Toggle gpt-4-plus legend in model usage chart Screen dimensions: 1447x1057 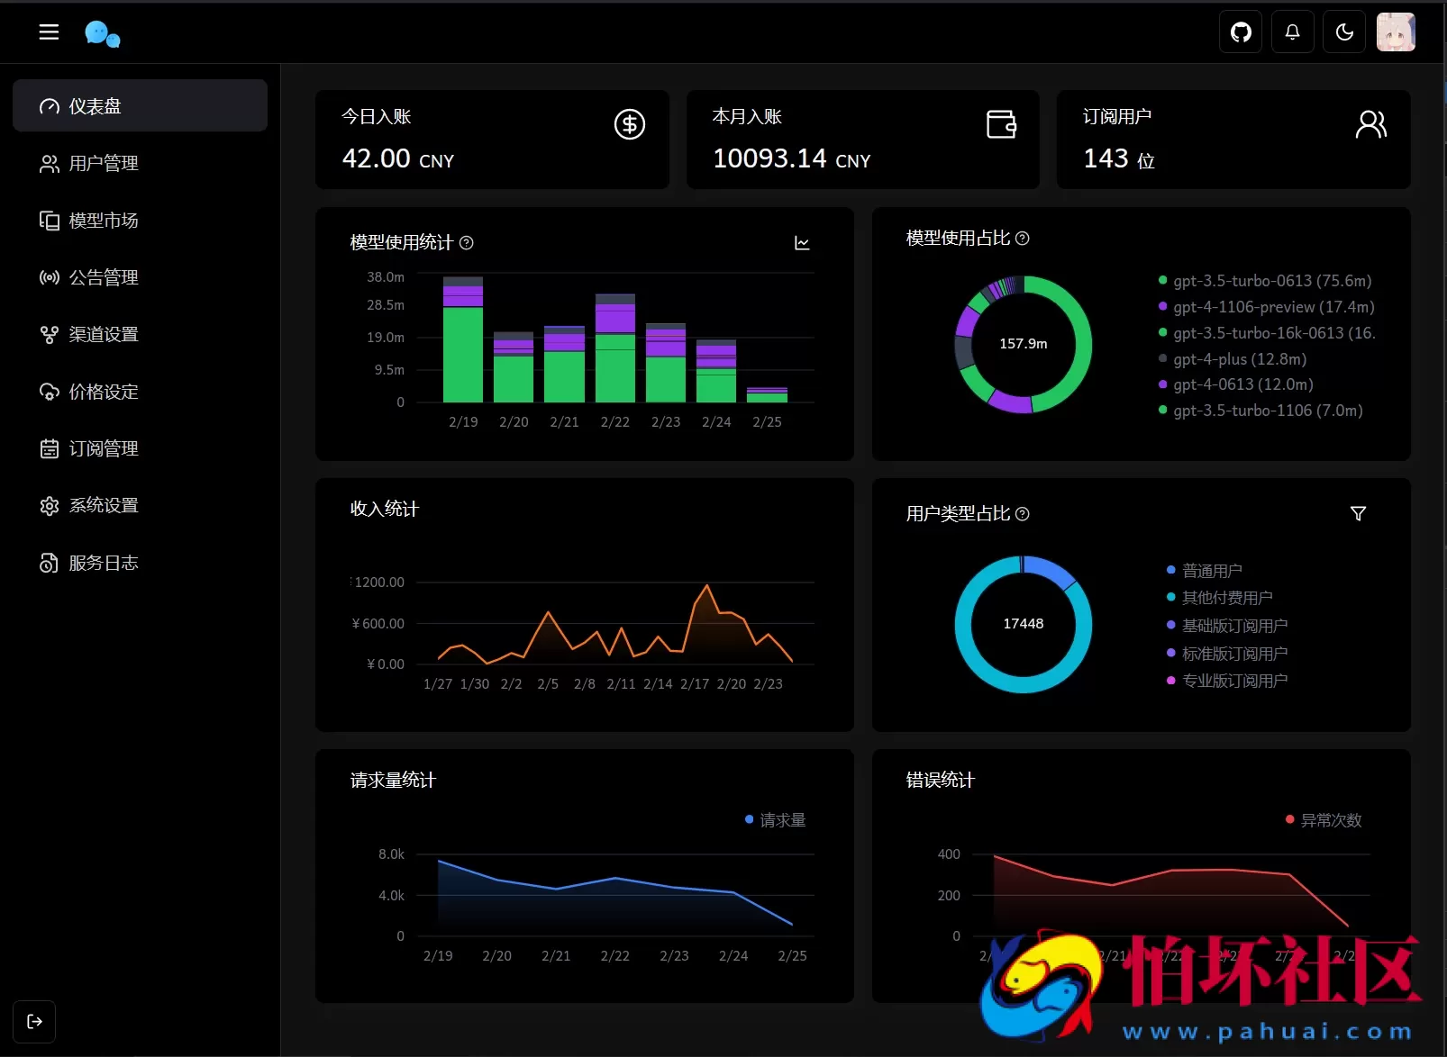(1239, 359)
